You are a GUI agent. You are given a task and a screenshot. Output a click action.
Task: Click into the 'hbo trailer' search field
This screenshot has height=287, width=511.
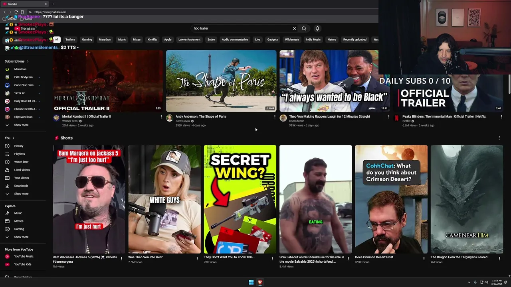click(242, 28)
